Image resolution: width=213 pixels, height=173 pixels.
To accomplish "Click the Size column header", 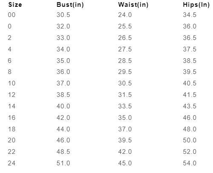I will point(15,5).
